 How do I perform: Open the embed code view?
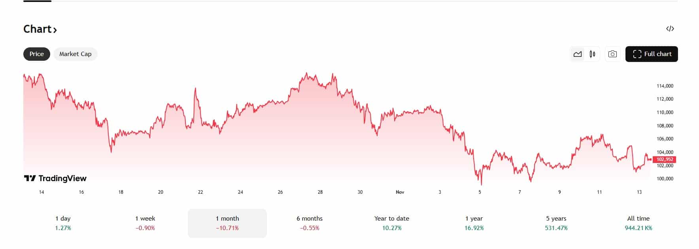coord(671,28)
